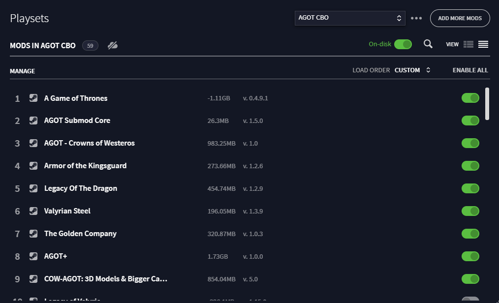Viewport: 499px width, 303px height.
Task: Select Legacy Of The Dragon name
Action: [x=81, y=188]
